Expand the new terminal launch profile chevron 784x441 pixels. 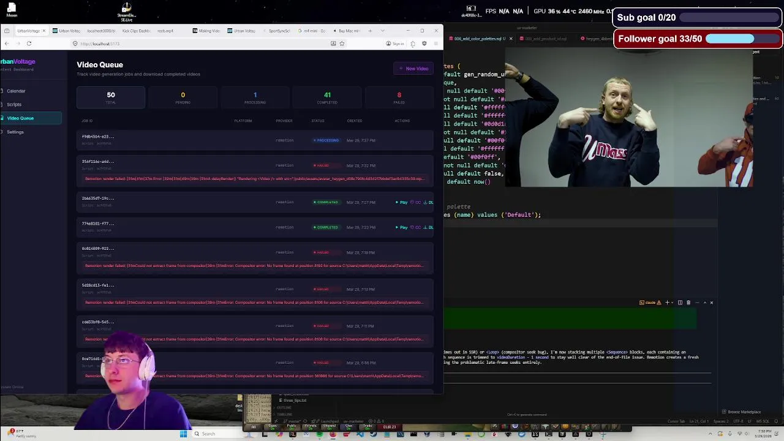click(x=673, y=303)
